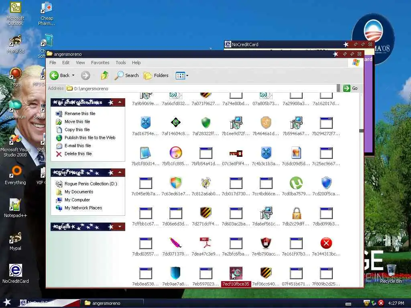The height and width of the screenshot is (308, 411).
Task: Toggle the Folders pane
Action: pyautogui.click(x=156, y=75)
